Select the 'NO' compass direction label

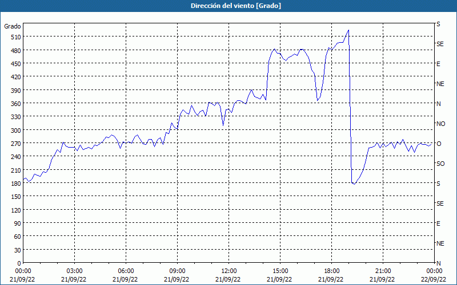click(x=440, y=124)
